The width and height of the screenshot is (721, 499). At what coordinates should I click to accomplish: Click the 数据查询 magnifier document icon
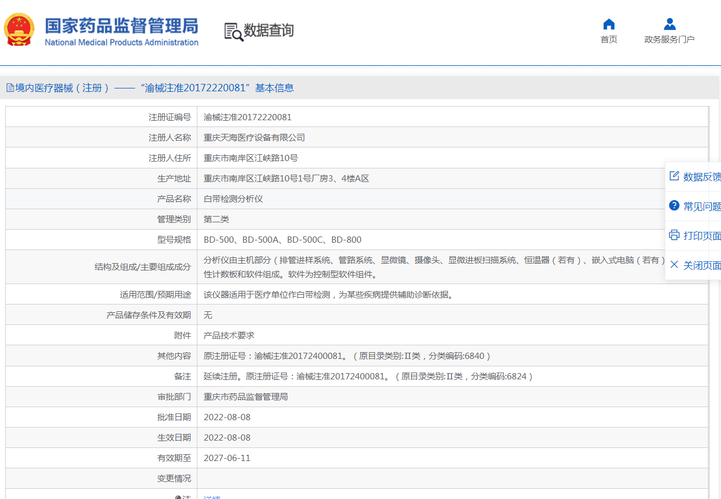234,32
